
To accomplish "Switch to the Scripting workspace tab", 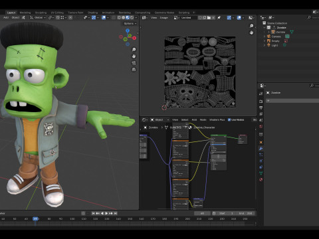I will pos(184,13).
